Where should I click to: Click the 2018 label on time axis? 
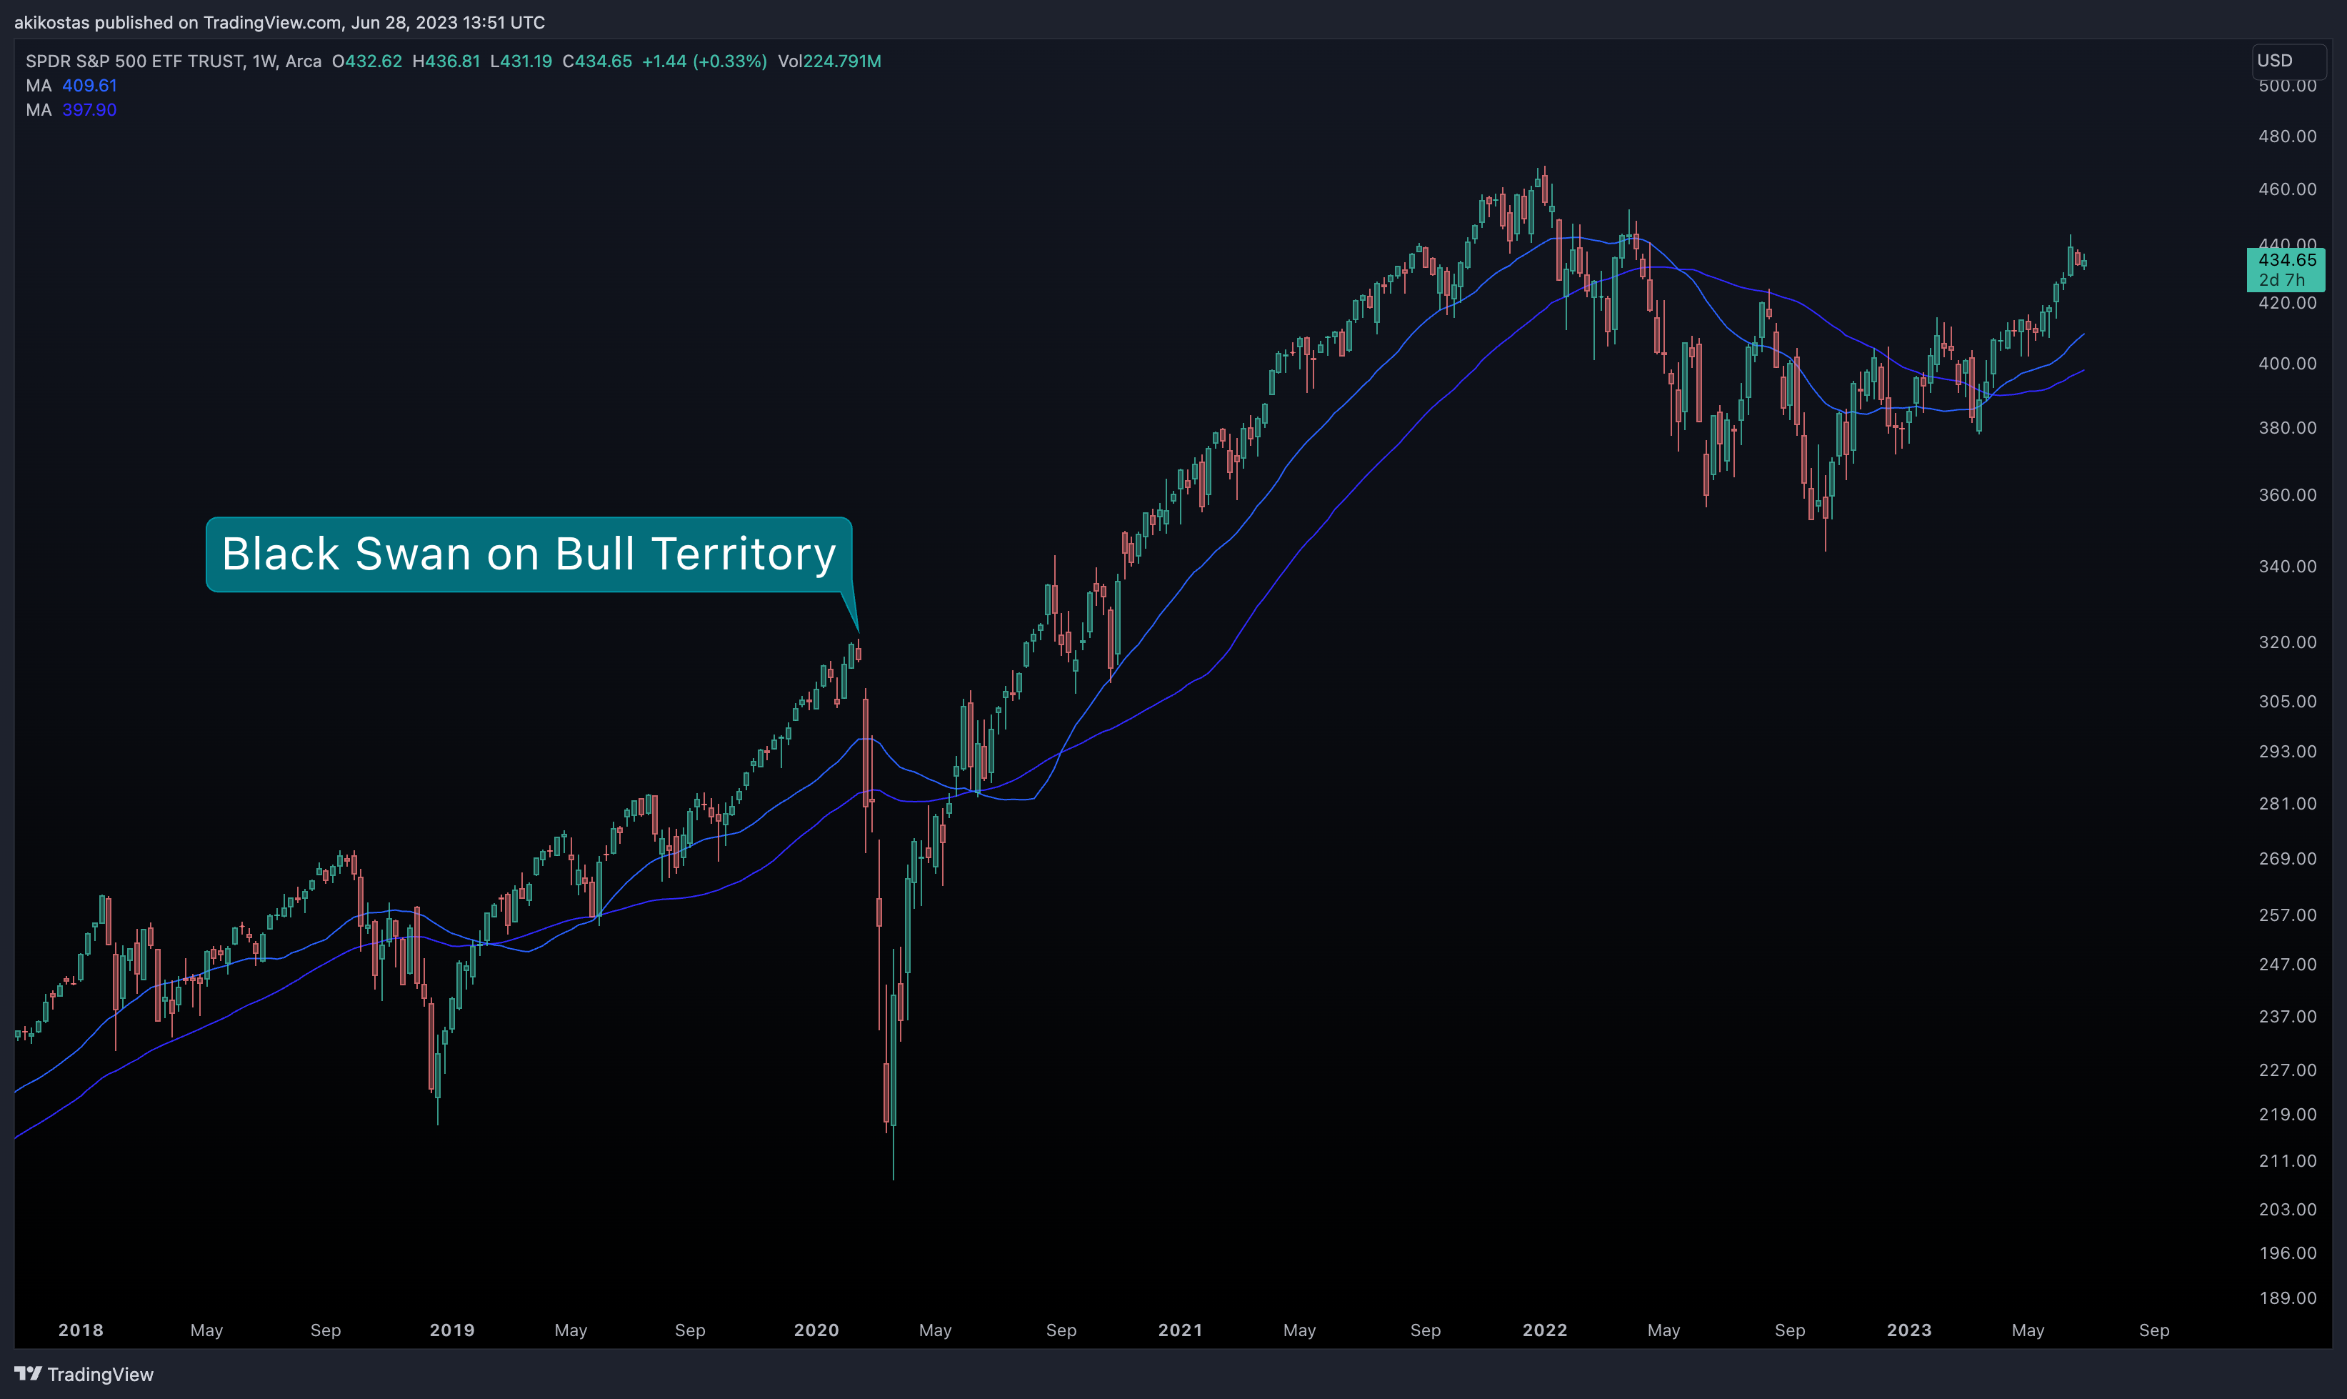81,1330
